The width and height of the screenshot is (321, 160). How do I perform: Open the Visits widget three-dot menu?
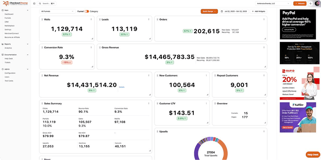point(91,19)
